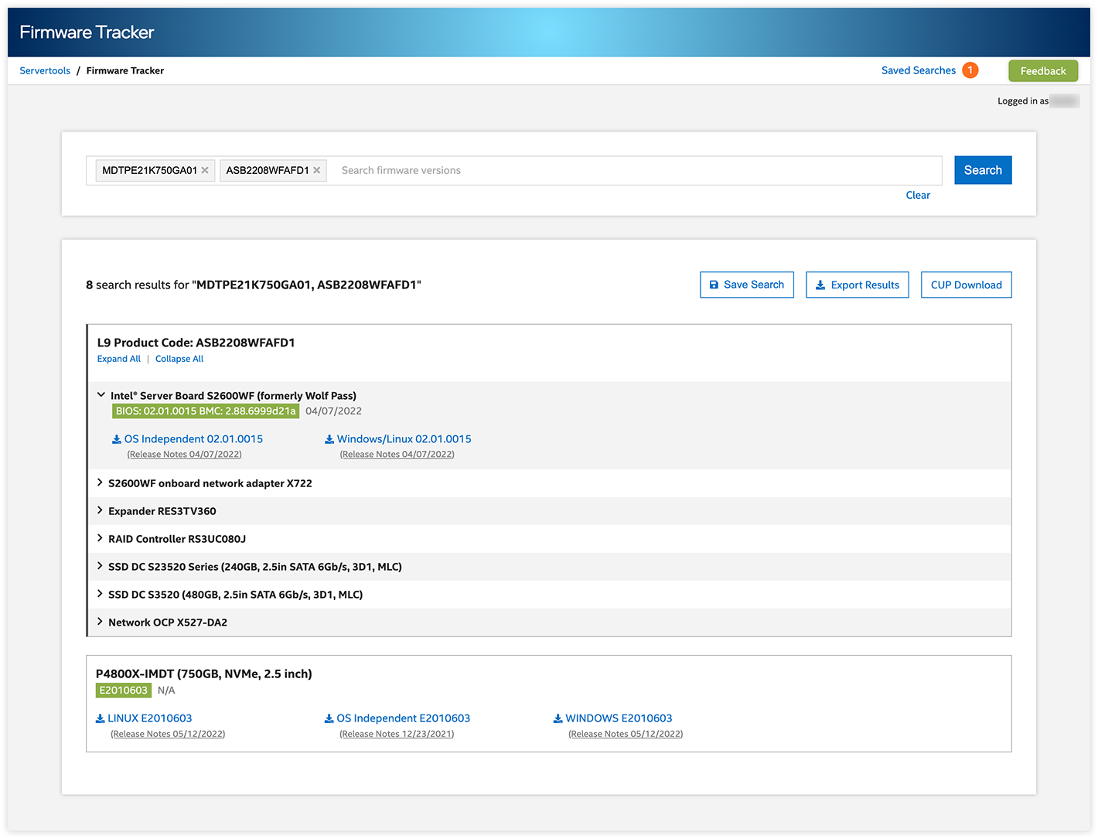
Task: Click the date 04/07/2022 beside the BIOS badge
Action: [x=333, y=411]
